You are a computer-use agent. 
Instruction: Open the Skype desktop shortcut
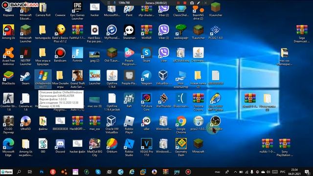(146, 55)
